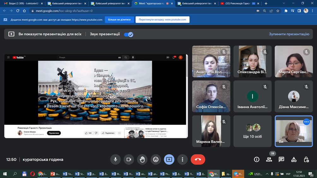
Task: Raise hand in the meeting
Action: (142, 159)
